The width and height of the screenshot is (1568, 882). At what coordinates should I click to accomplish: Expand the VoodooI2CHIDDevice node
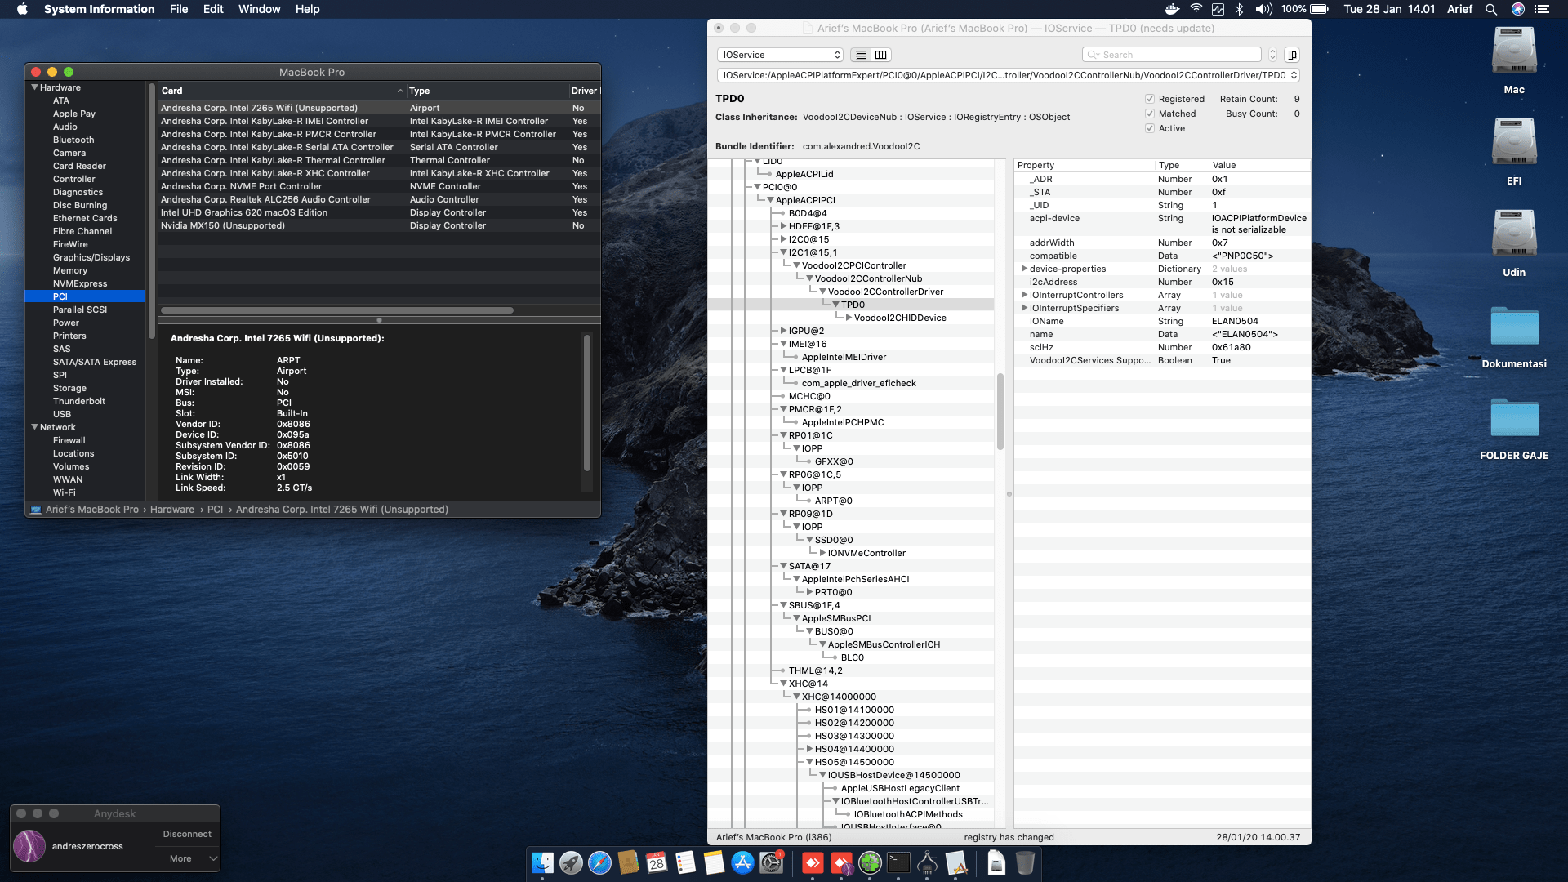(849, 318)
